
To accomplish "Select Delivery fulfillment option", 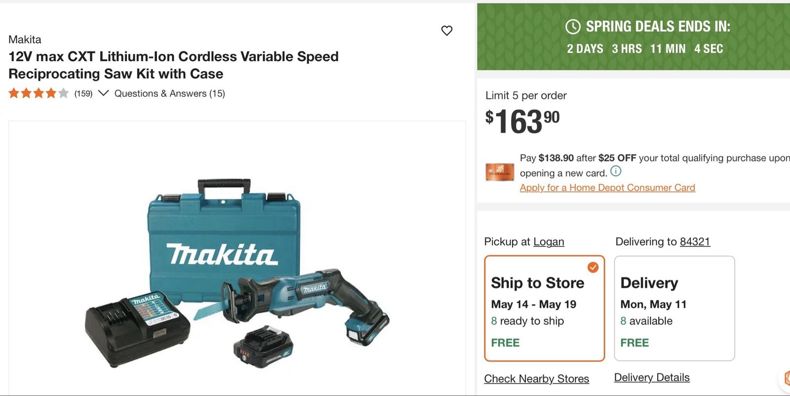I will pos(674,309).
